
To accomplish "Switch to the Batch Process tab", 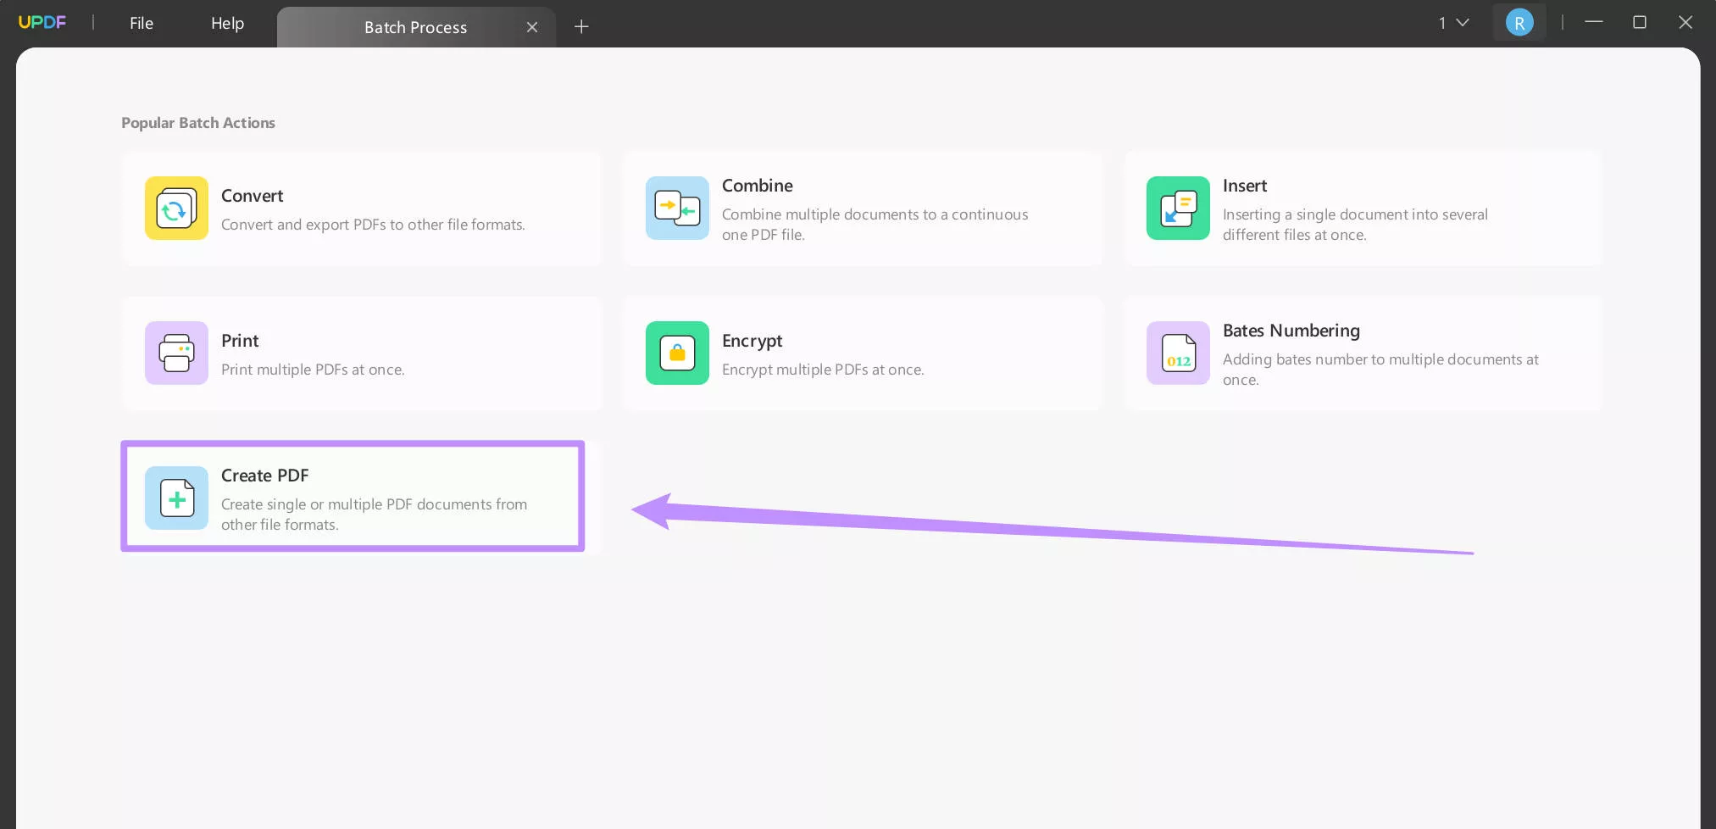I will pos(415,26).
